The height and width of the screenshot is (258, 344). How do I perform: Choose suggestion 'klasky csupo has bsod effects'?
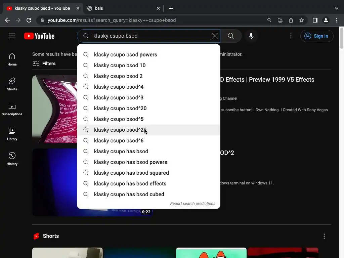click(x=148, y=184)
